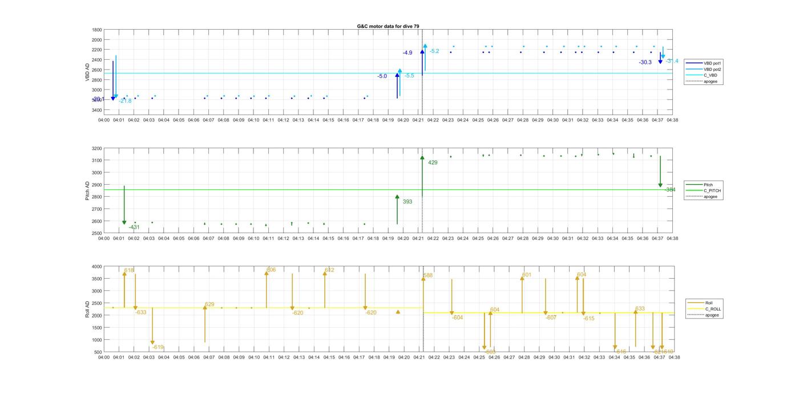
Task: Select the '-633' roll data label
Action: click(140, 312)
